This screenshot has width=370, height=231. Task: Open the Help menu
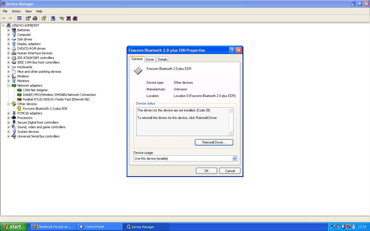[x=39, y=11]
